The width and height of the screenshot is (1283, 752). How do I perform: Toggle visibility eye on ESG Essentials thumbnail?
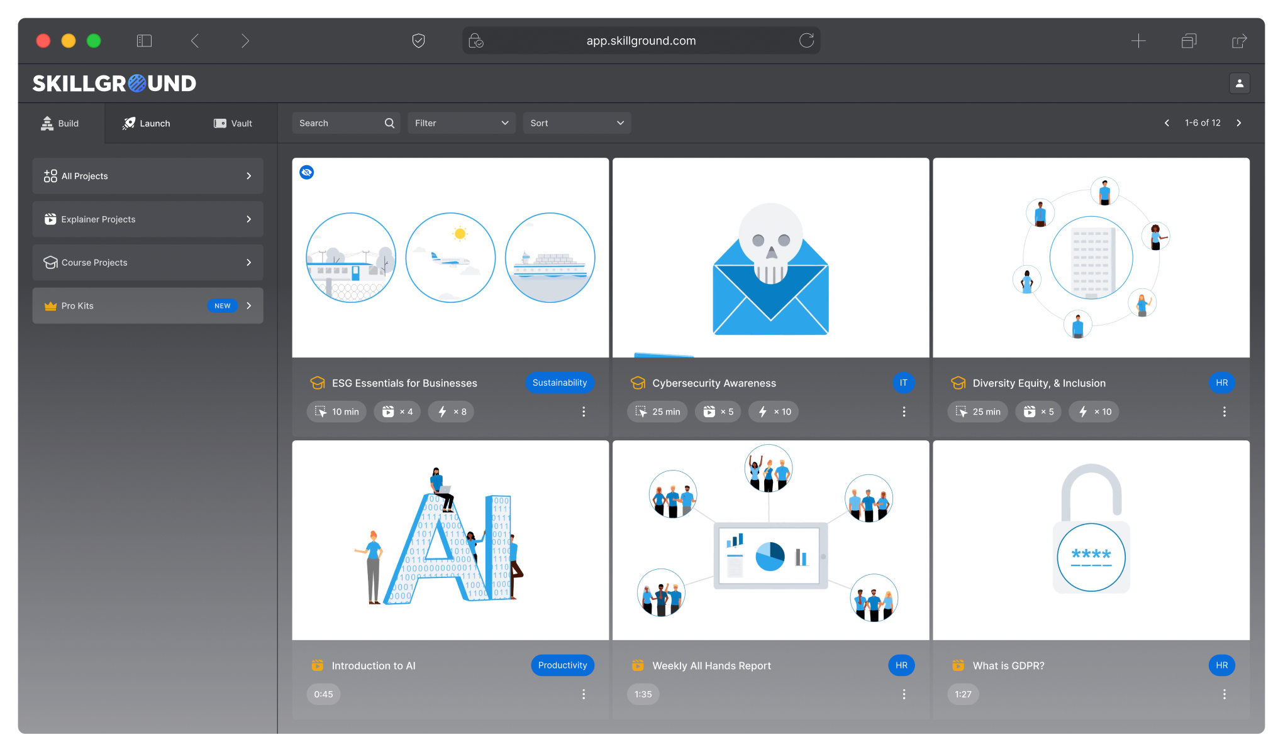click(307, 172)
